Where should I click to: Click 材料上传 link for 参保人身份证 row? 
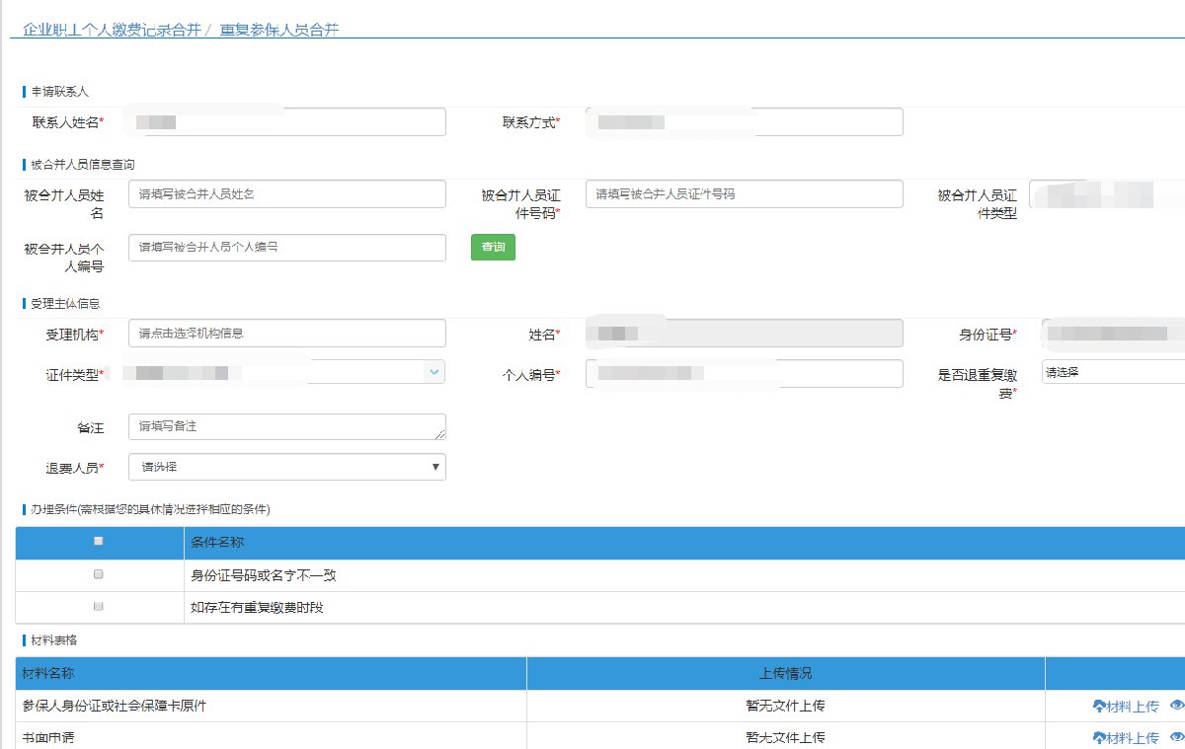1132,707
